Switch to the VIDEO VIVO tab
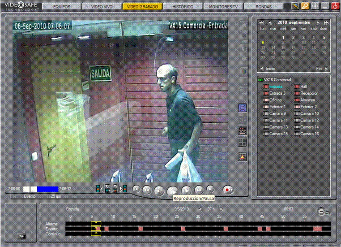The image size is (341, 247). (x=102, y=7)
